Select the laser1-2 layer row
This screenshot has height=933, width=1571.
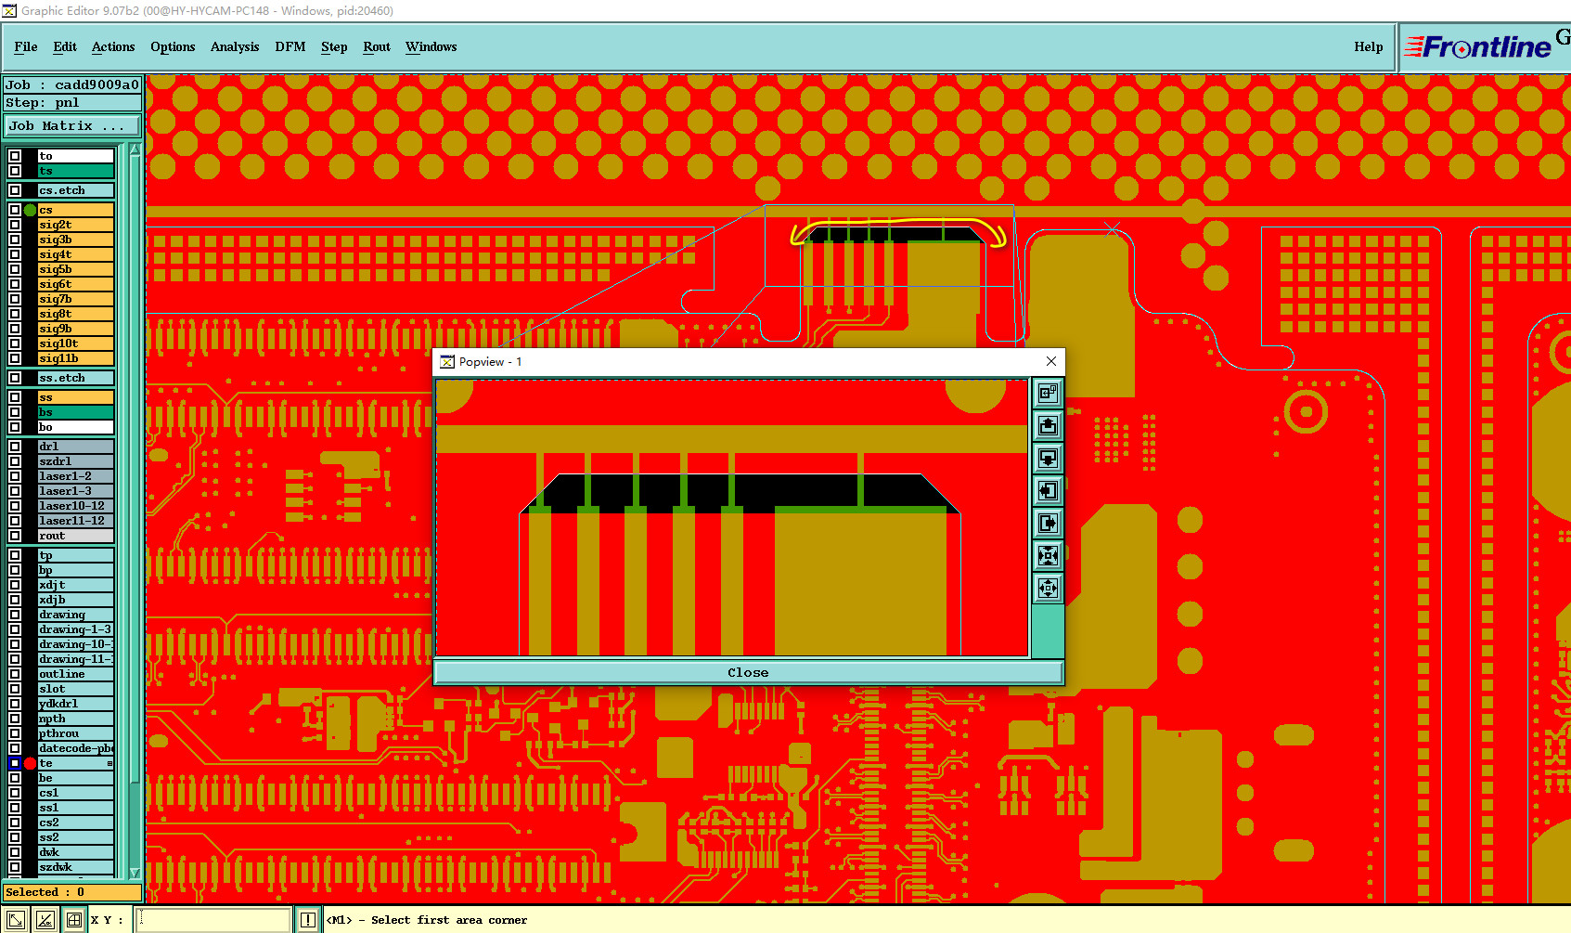pyautogui.click(x=75, y=476)
